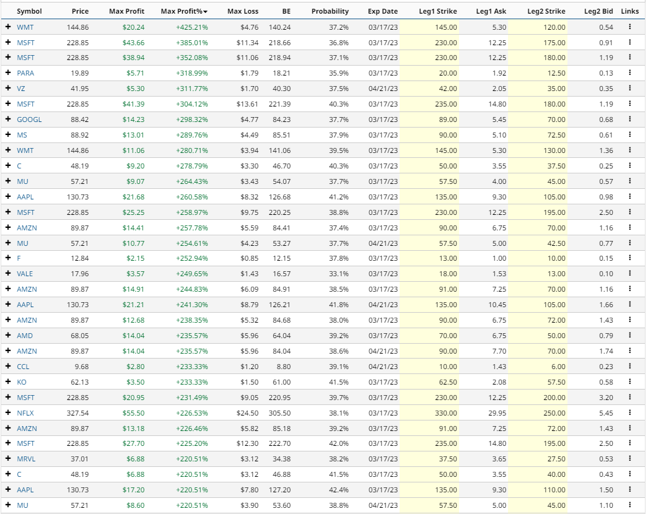
Task: Open links menu for KO row
Action: coord(630,381)
